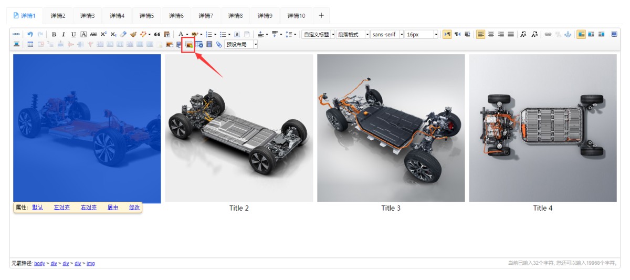The width and height of the screenshot is (630, 280).
Task: Switch to the 详情2 tab
Action: [58, 16]
